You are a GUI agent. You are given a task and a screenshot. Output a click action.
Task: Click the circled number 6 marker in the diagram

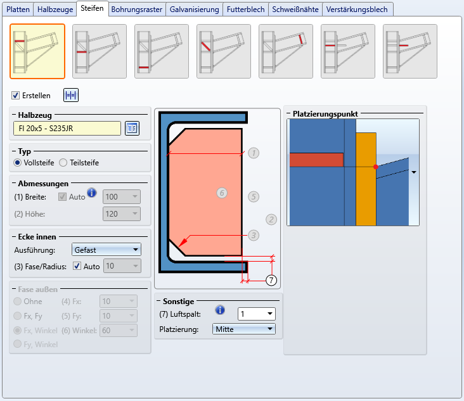[222, 193]
